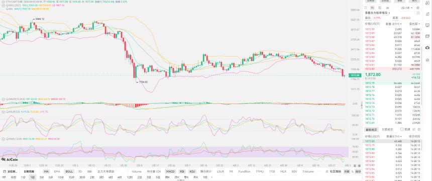This screenshot has height=181, width=432.
Task: Choose the 30分 timeframe
Action: [82, 177]
